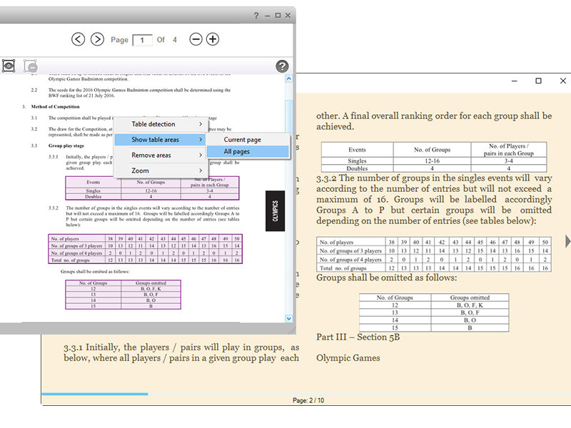Screen dimensions: 571x428
Task: Go to the previous page arrow
Action: [79, 39]
